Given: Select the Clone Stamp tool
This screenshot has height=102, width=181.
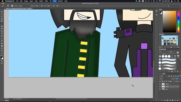Looking at the screenshot, I should (x=2, y=26).
